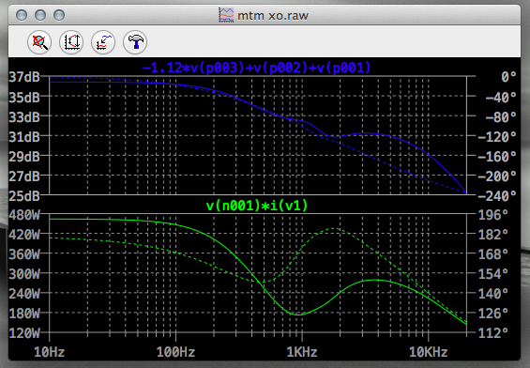Open the pick visible traces tool
This screenshot has height=368, width=530.
[x=103, y=42]
